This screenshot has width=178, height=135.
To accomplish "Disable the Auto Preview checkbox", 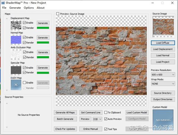I will click(x=106, y=119).
